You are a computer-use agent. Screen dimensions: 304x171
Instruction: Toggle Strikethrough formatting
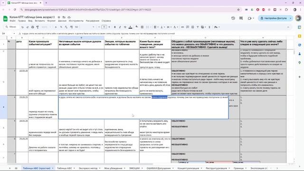125,27
